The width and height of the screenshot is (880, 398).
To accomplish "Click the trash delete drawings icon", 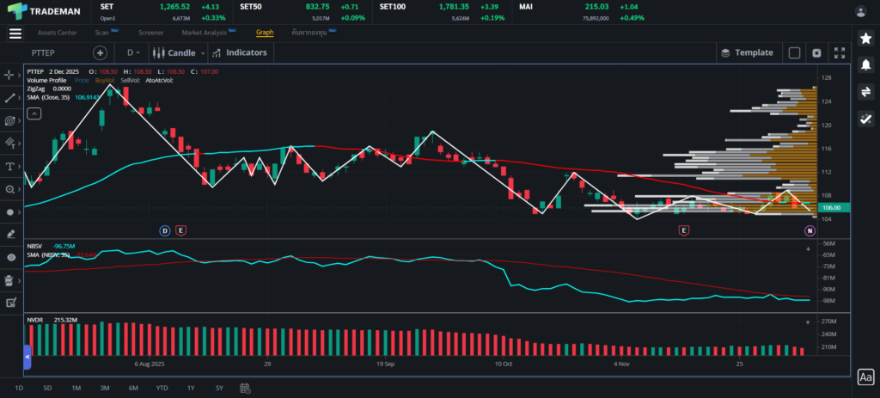I will [11, 279].
